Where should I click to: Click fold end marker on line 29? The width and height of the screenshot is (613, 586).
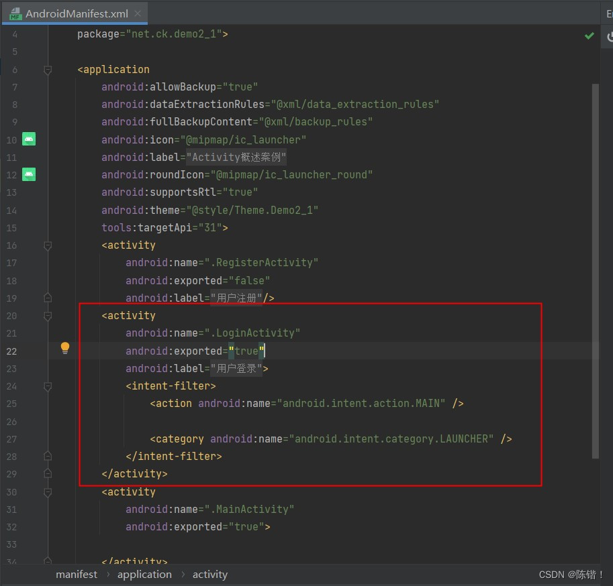click(48, 473)
